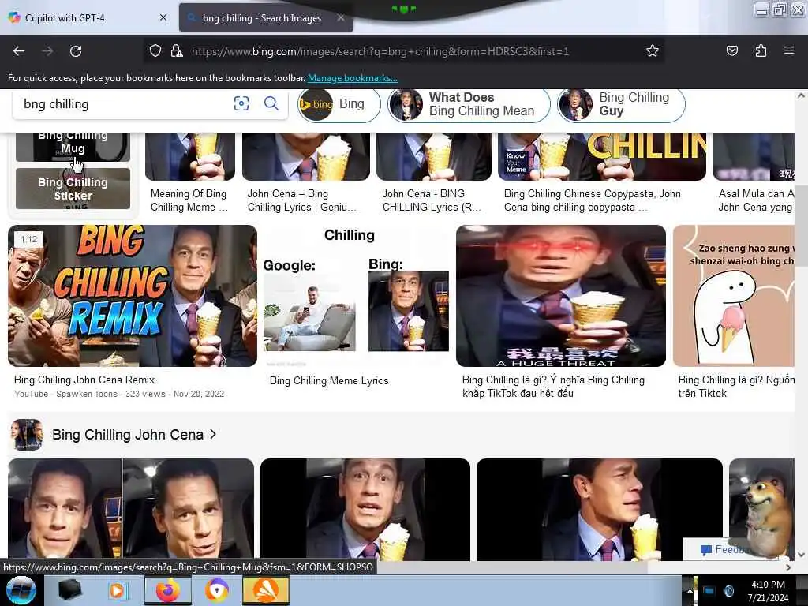Open the cartoon ice cream ghost image
The image size is (808, 606).
tap(734, 296)
